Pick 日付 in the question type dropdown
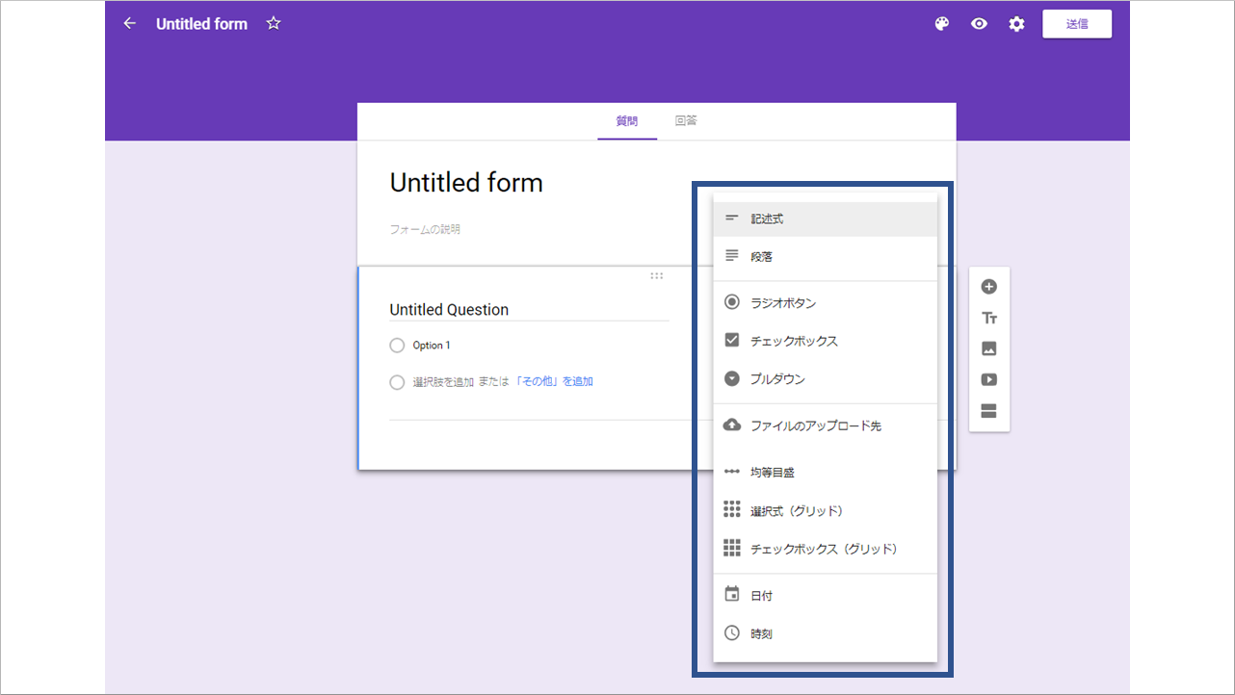1235x695 pixels. (761, 594)
